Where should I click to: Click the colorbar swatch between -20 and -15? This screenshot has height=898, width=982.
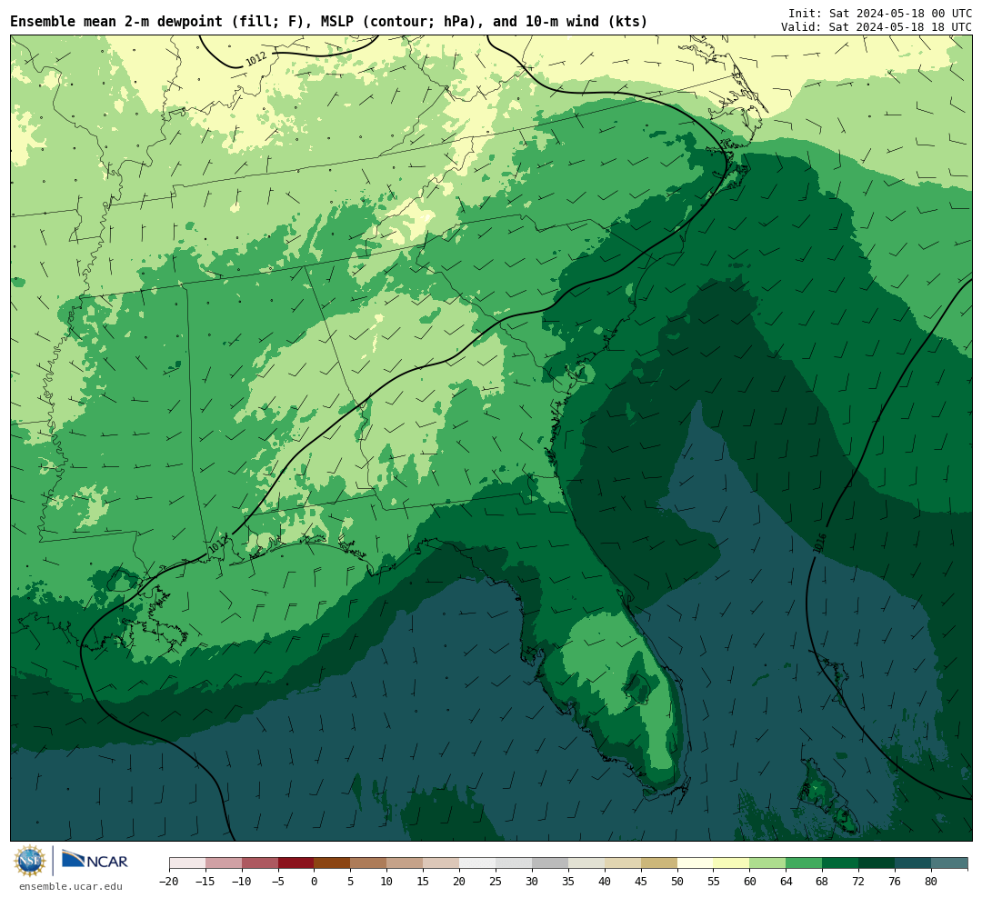tap(187, 863)
